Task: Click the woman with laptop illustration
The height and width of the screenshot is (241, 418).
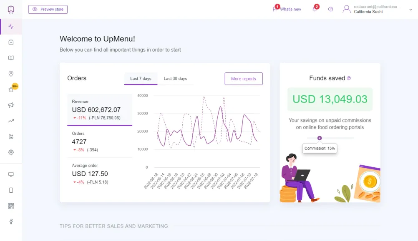Action: 299,178
